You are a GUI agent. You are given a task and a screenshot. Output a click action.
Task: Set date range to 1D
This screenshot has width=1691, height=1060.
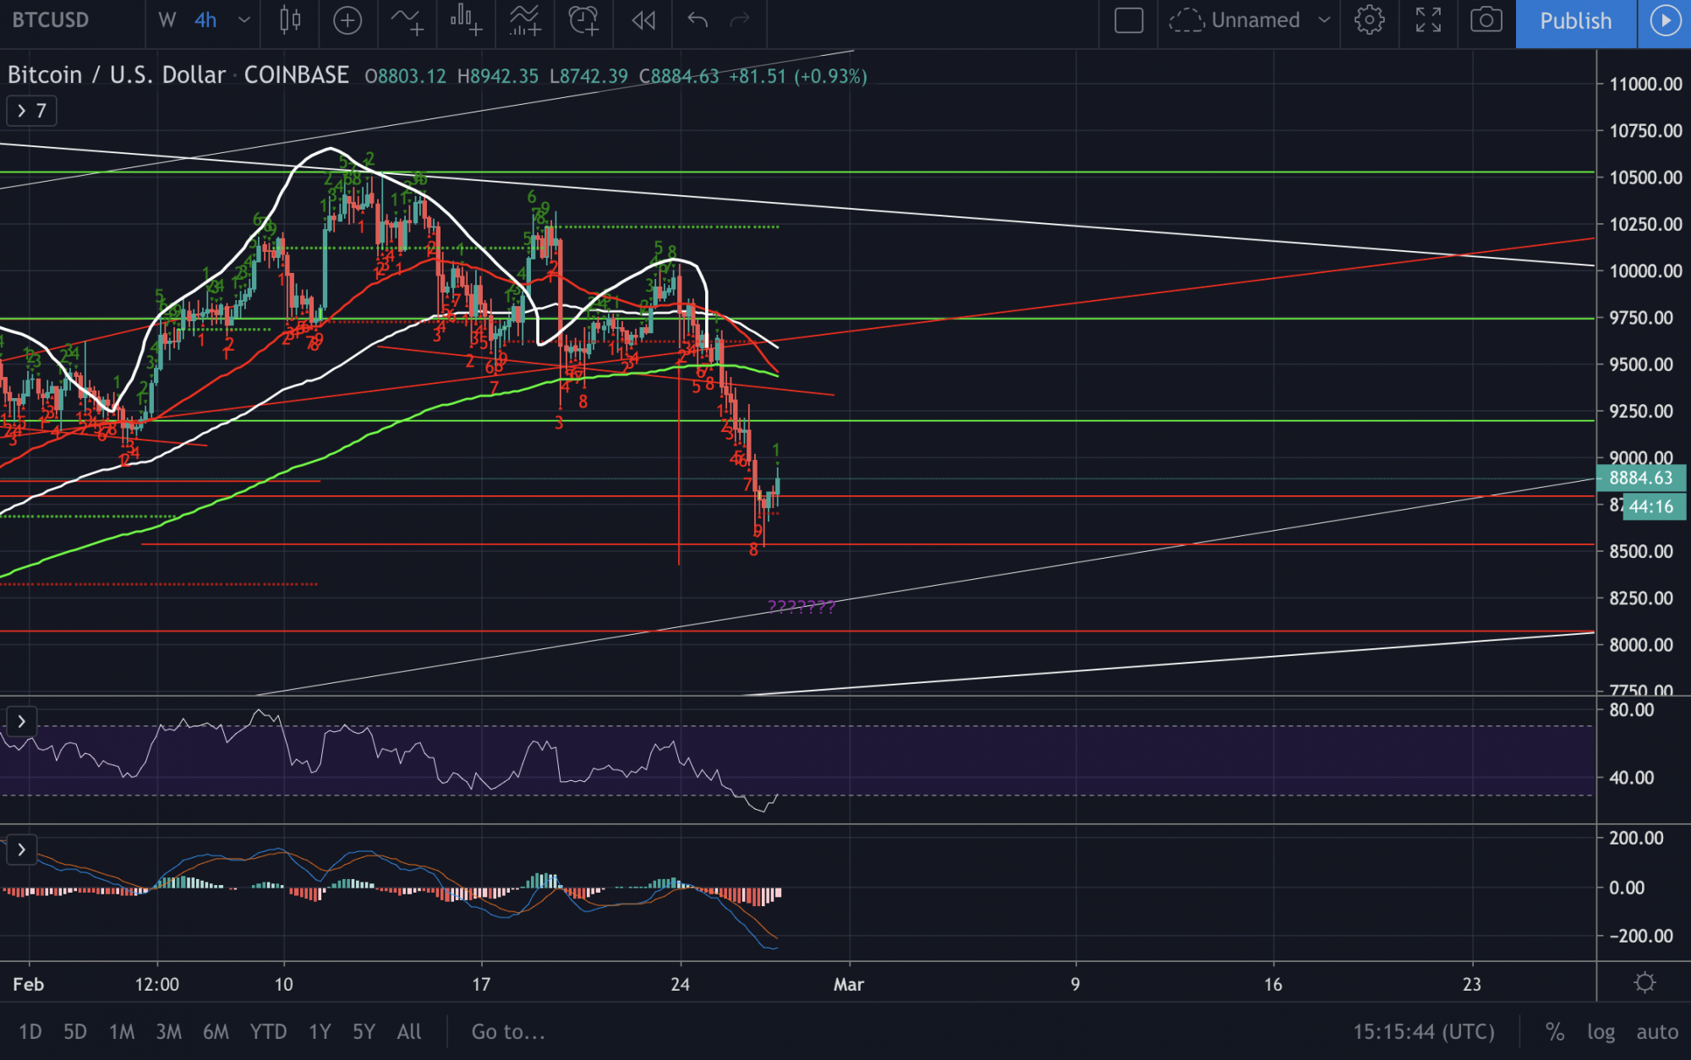point(30,1032)
